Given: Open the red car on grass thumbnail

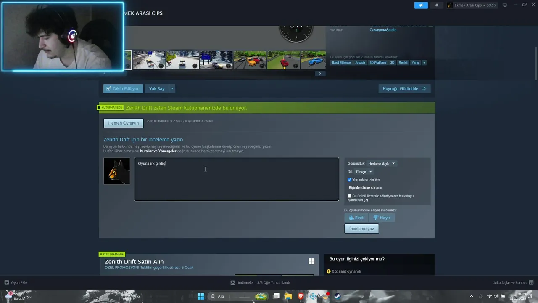Looking at the screenshot, I should (283, 60).
